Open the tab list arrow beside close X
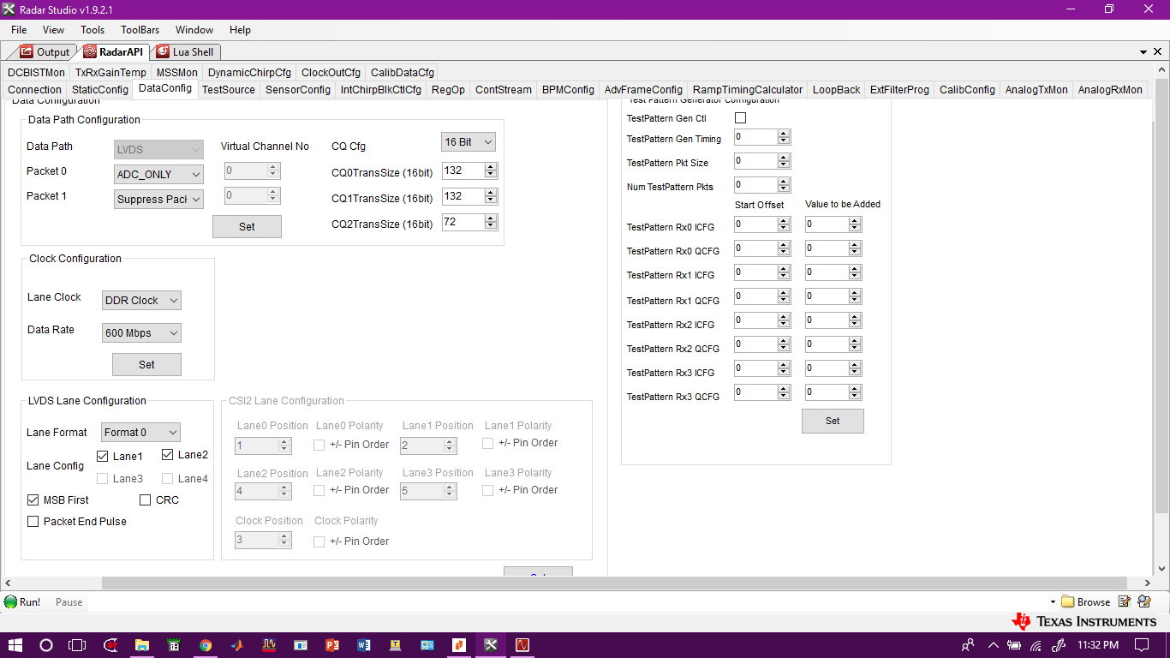Image resolution: width=1170 pixels, height=658 pixels. (x=1143, y=51)
